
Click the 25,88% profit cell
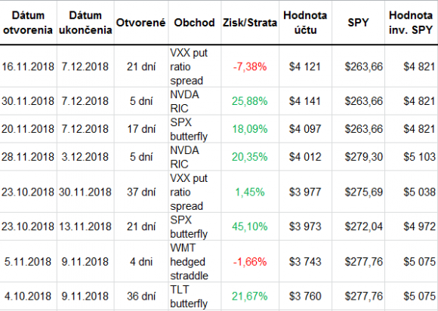250,101
